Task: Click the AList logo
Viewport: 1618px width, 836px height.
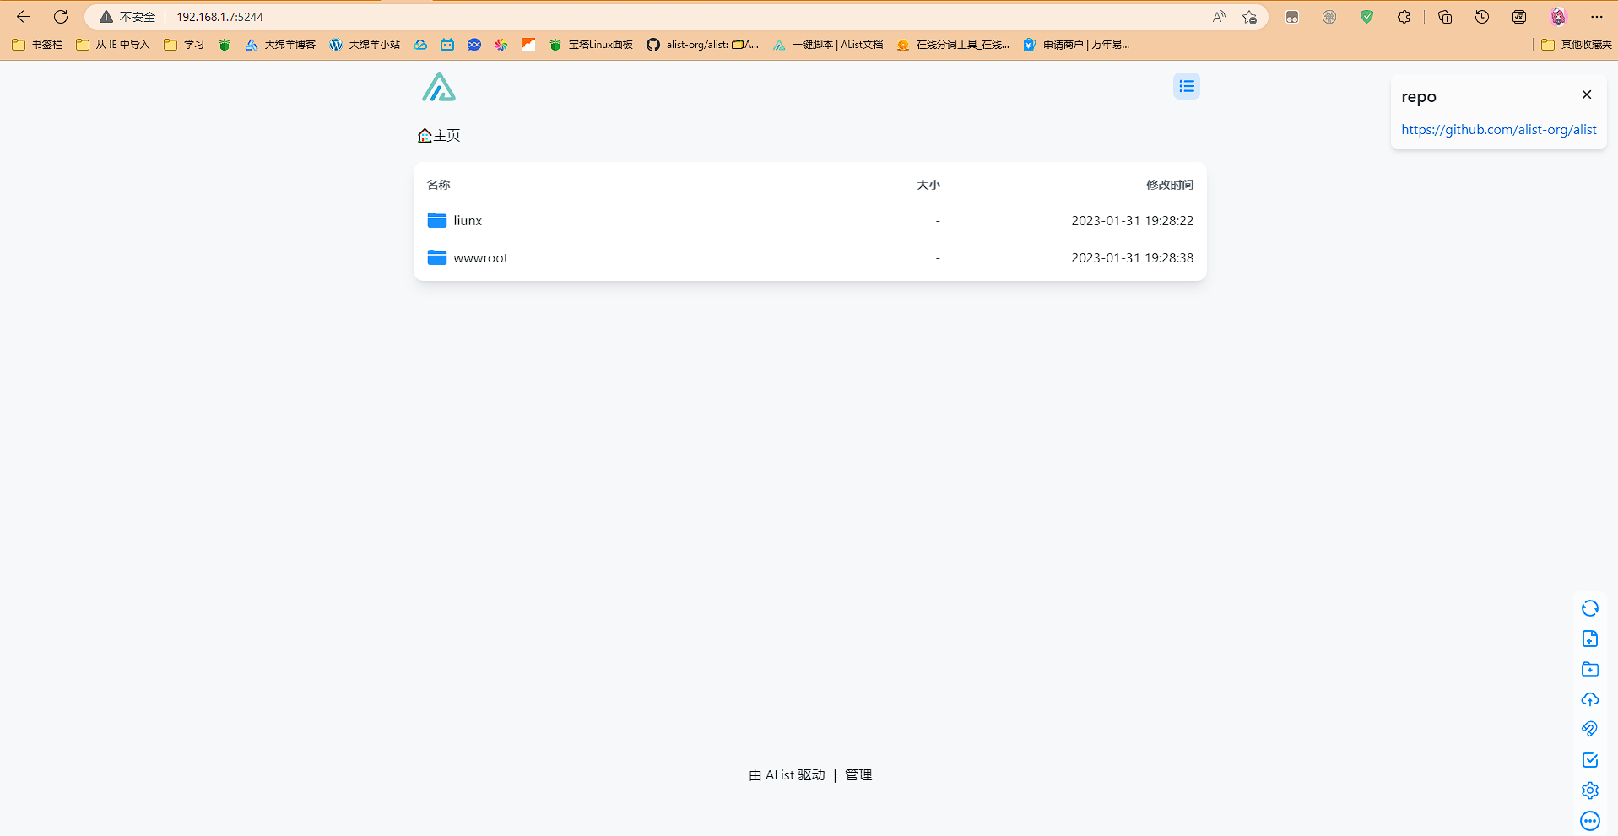Action: pos(439,87)
